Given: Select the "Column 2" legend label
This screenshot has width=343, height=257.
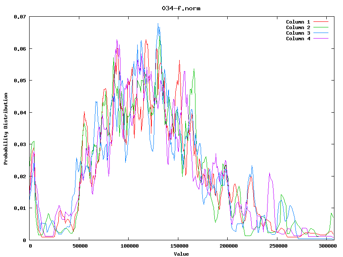Looking at the screenshot, I should point(298,27).
